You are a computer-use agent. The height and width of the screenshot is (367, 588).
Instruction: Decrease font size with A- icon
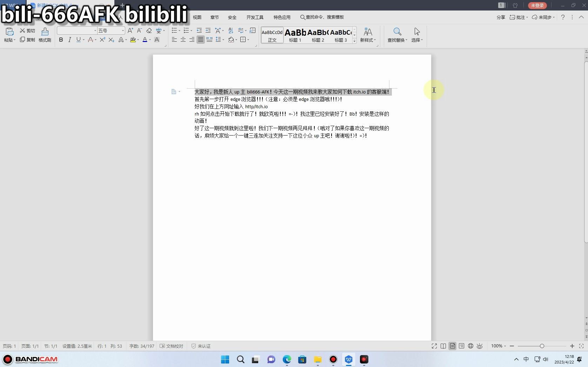click(139, 31)
